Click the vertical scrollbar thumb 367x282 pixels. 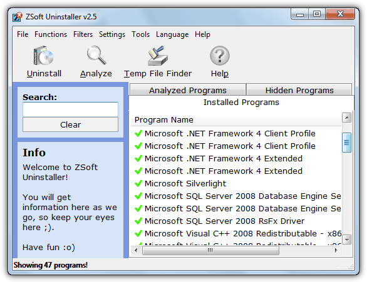[346, 143]
